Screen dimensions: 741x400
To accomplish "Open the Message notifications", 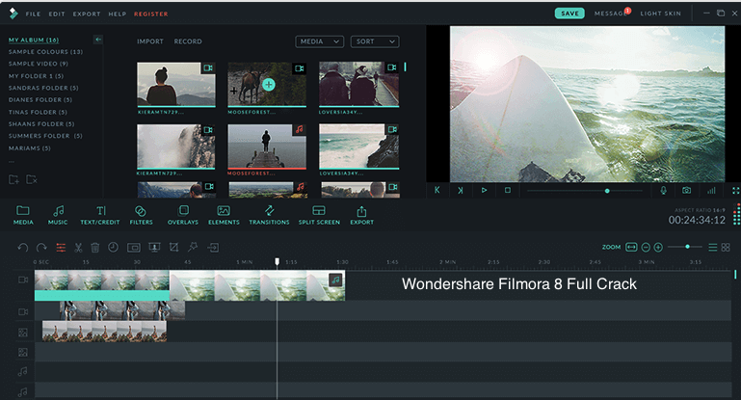I will [611, 13].
